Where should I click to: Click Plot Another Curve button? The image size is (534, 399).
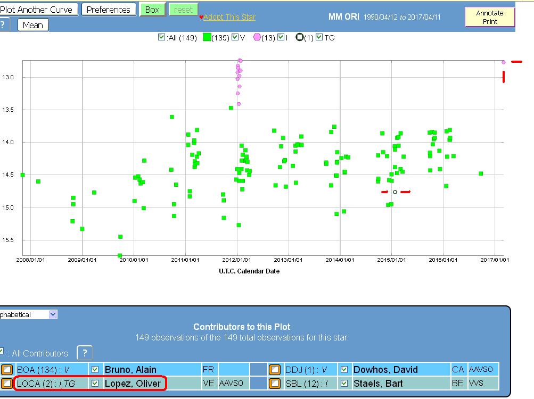click(39, 10)
